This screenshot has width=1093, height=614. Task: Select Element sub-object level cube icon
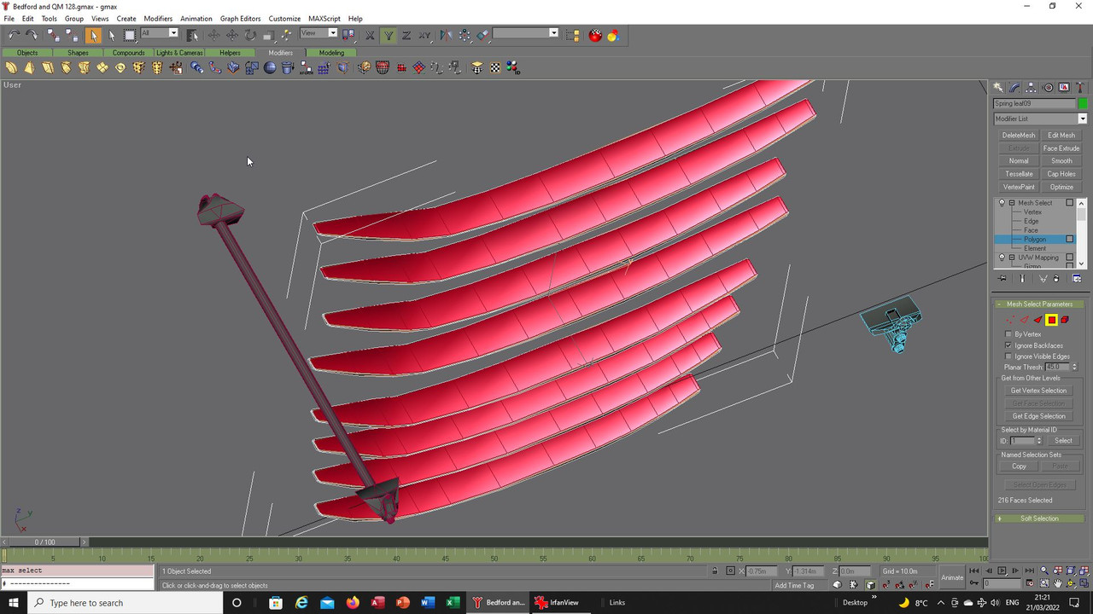coord(1065,320)
